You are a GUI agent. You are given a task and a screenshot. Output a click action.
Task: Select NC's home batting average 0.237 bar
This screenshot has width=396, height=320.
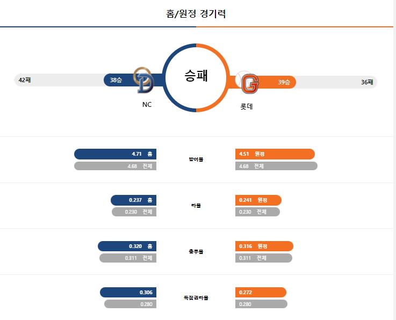[134, 200]
